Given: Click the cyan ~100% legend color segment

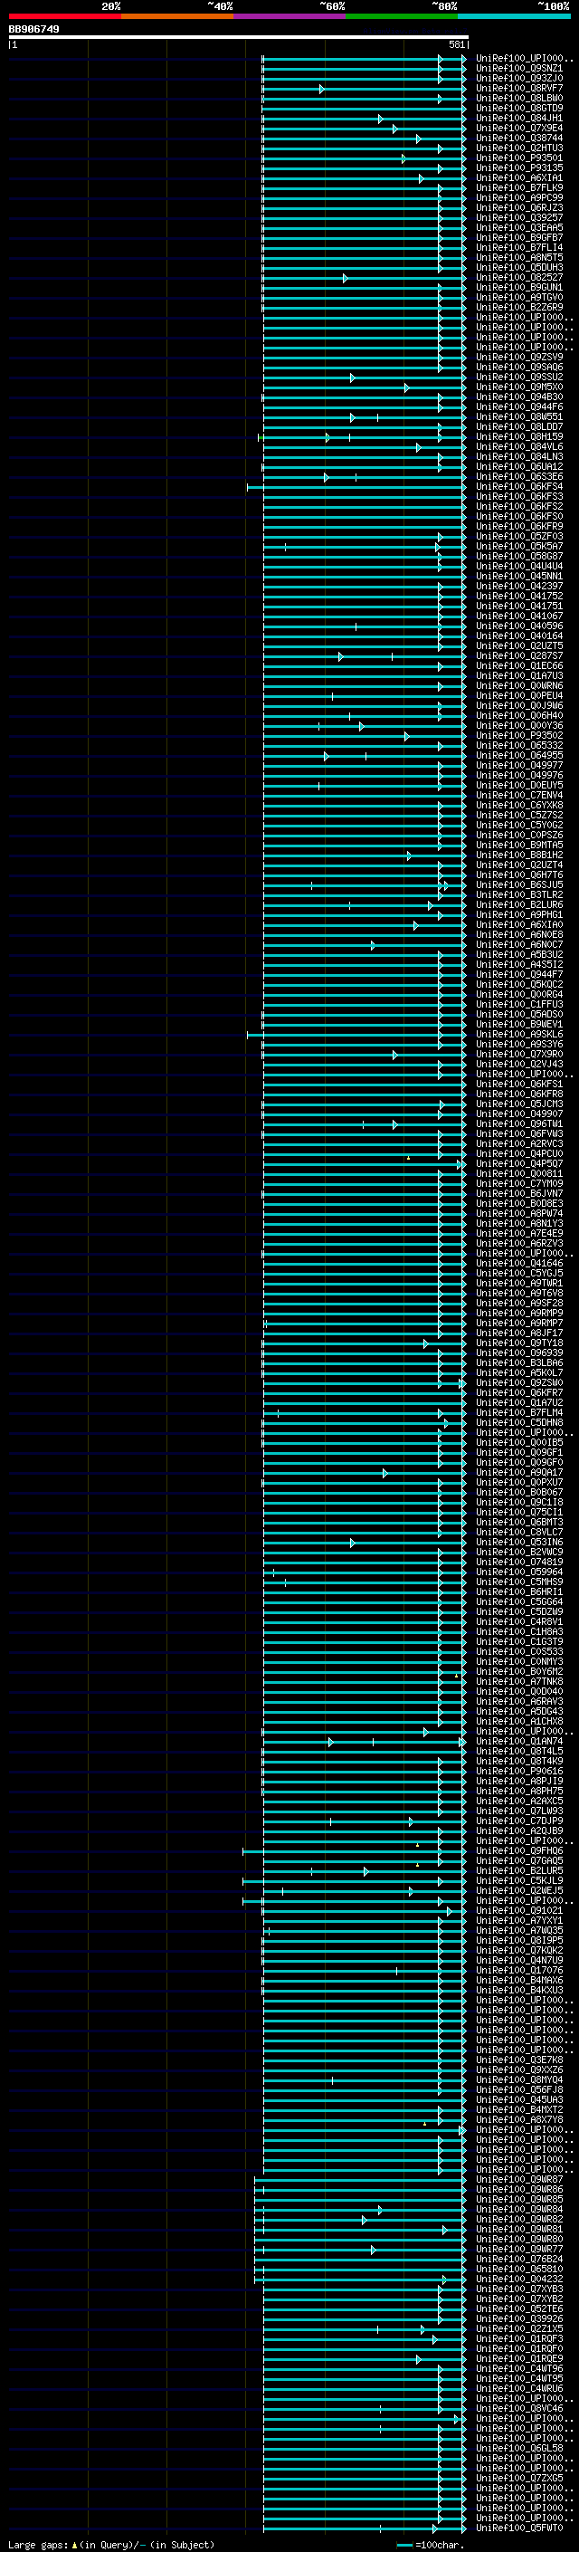Looking at the screenshot, I should 514,16.
